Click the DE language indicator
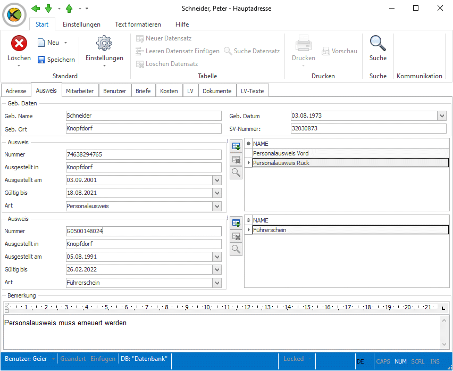 pos(360,361)
